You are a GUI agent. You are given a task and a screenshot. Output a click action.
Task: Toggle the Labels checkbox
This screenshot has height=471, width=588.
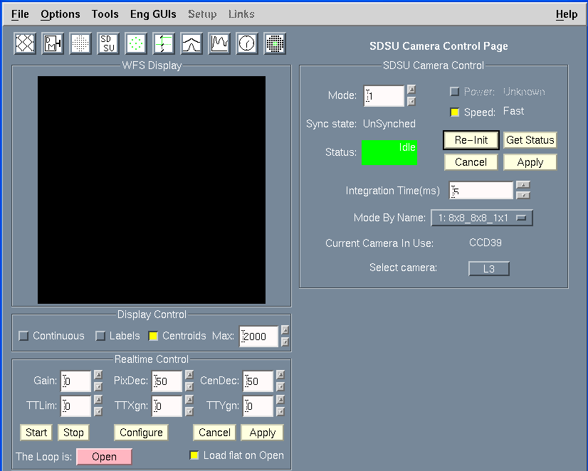pos(100,336)
